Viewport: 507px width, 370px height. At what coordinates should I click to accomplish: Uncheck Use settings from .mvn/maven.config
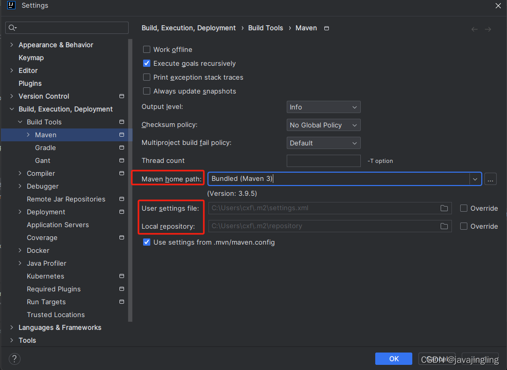[x=147, y=242]
